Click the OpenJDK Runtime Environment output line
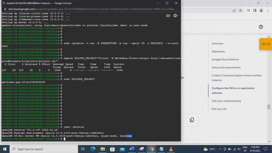Screen dimensions: 272x153 click(x=53, y=133)
